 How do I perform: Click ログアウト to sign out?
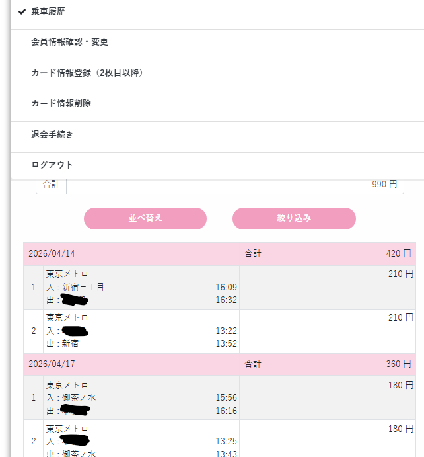(52, 165)
